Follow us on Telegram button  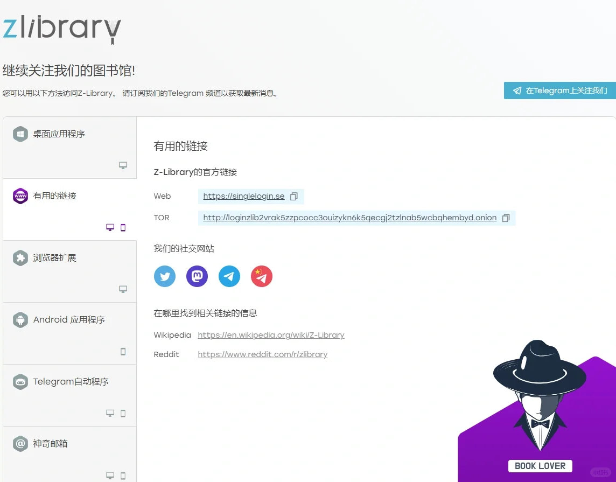tap(560, 90)
